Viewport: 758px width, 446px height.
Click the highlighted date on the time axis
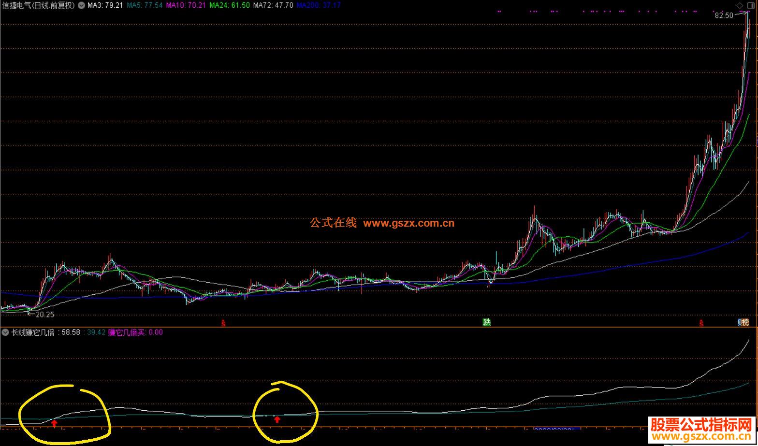556,430
